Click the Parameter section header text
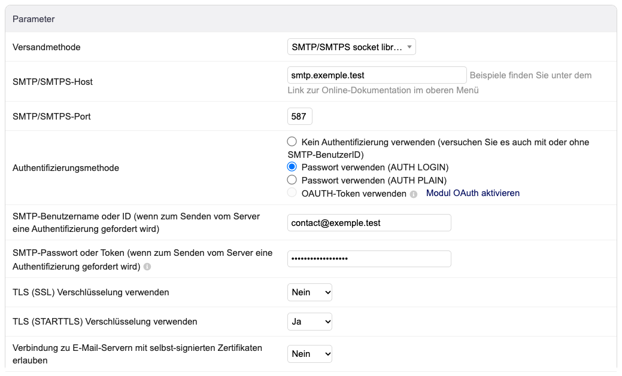 point(34,19)
